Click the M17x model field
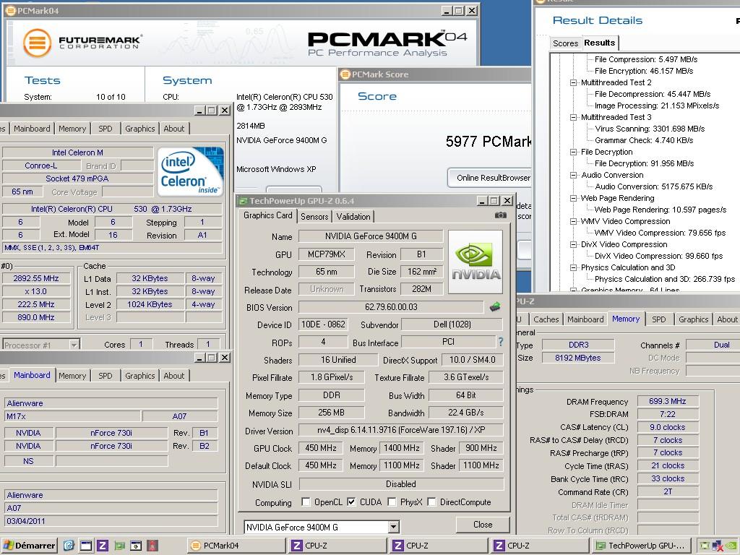This screenshot has width=740, height=555. pos(72,416)
